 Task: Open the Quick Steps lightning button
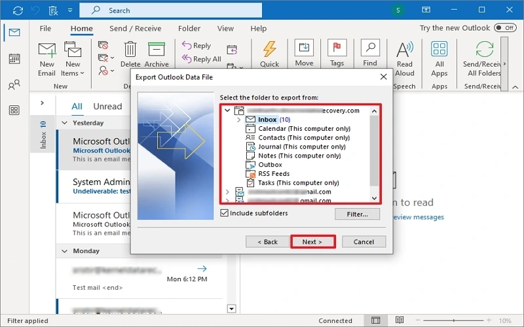click(269, 54)
